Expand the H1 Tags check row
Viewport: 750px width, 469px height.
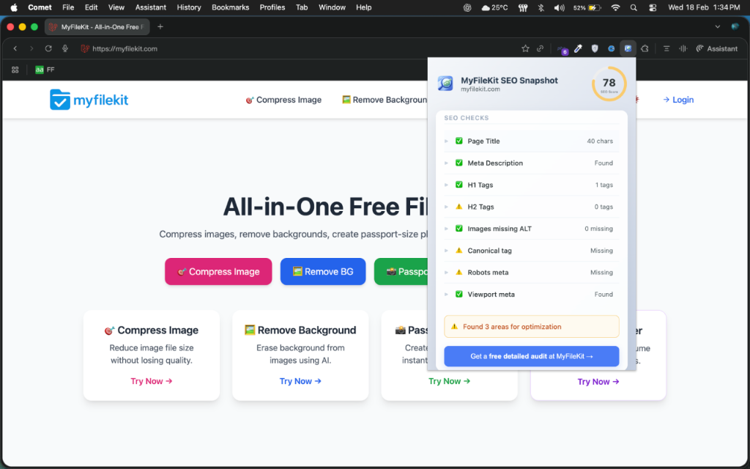(532, 185)
